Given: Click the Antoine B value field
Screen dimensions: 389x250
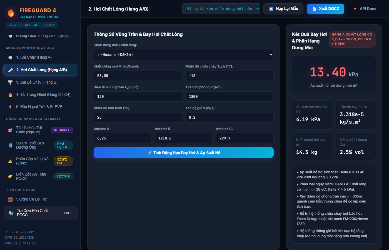Looking at the screenshot, I should pos(184,138).
